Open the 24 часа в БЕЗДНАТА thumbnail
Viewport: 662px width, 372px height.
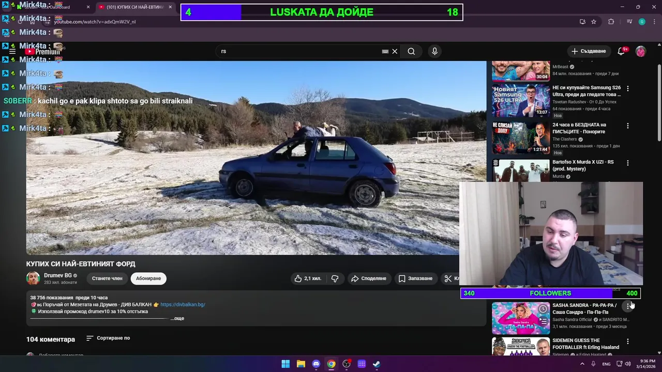521,138
